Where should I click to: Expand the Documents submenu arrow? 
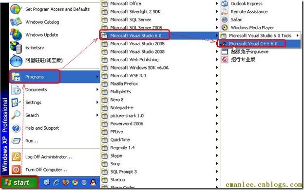[97, 89]
